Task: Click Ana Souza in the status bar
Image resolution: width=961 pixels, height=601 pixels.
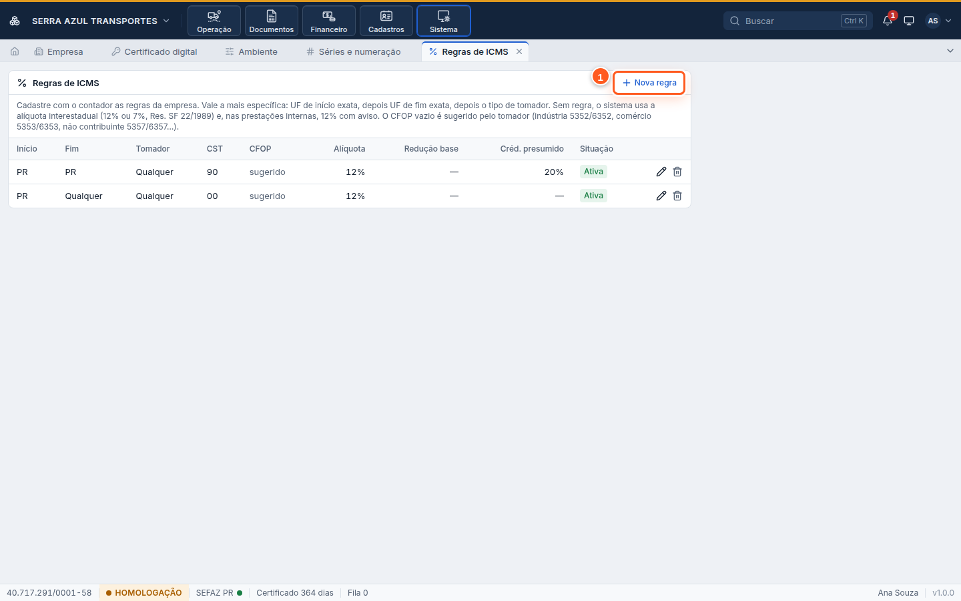Action: pyautogui.click(x=898, y=593)
